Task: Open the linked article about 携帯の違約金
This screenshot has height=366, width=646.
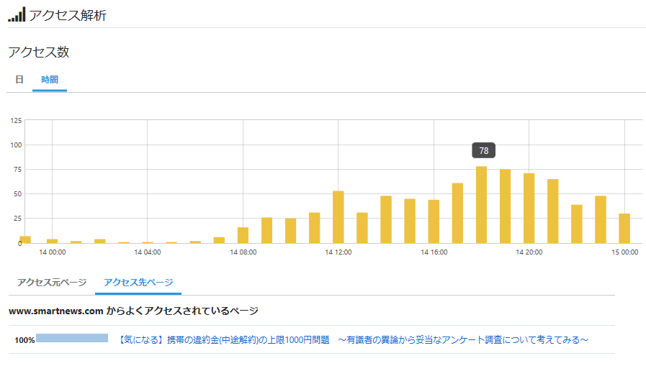Action: (353, 339)
